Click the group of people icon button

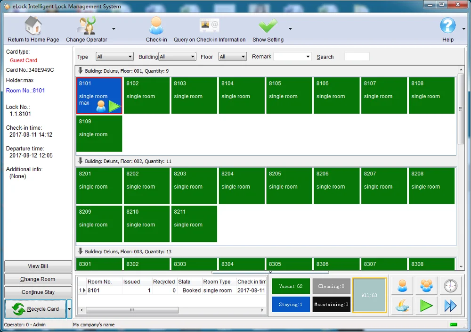point(426,286)
